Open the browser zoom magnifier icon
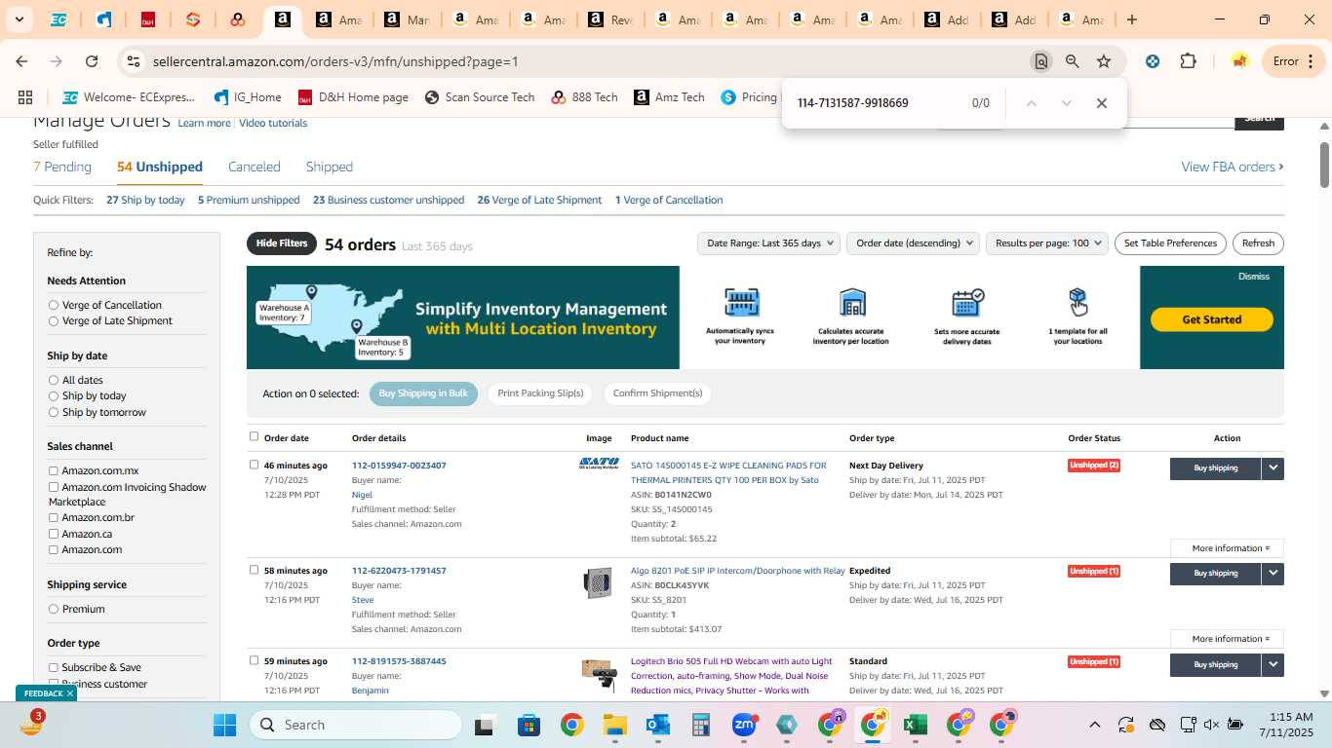Viewport: 1332px width, 748px height. click(1073, 61)
